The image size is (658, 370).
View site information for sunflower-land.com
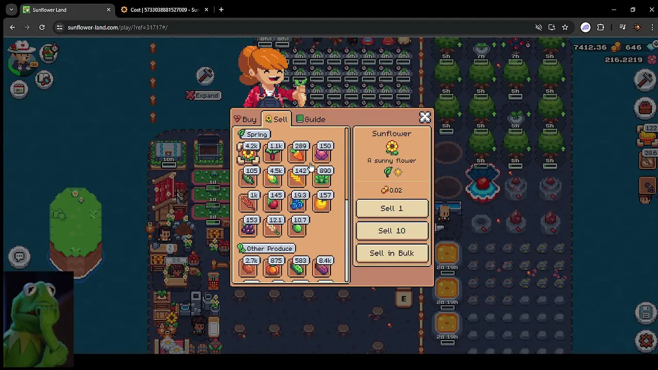(x=59, y=27)
